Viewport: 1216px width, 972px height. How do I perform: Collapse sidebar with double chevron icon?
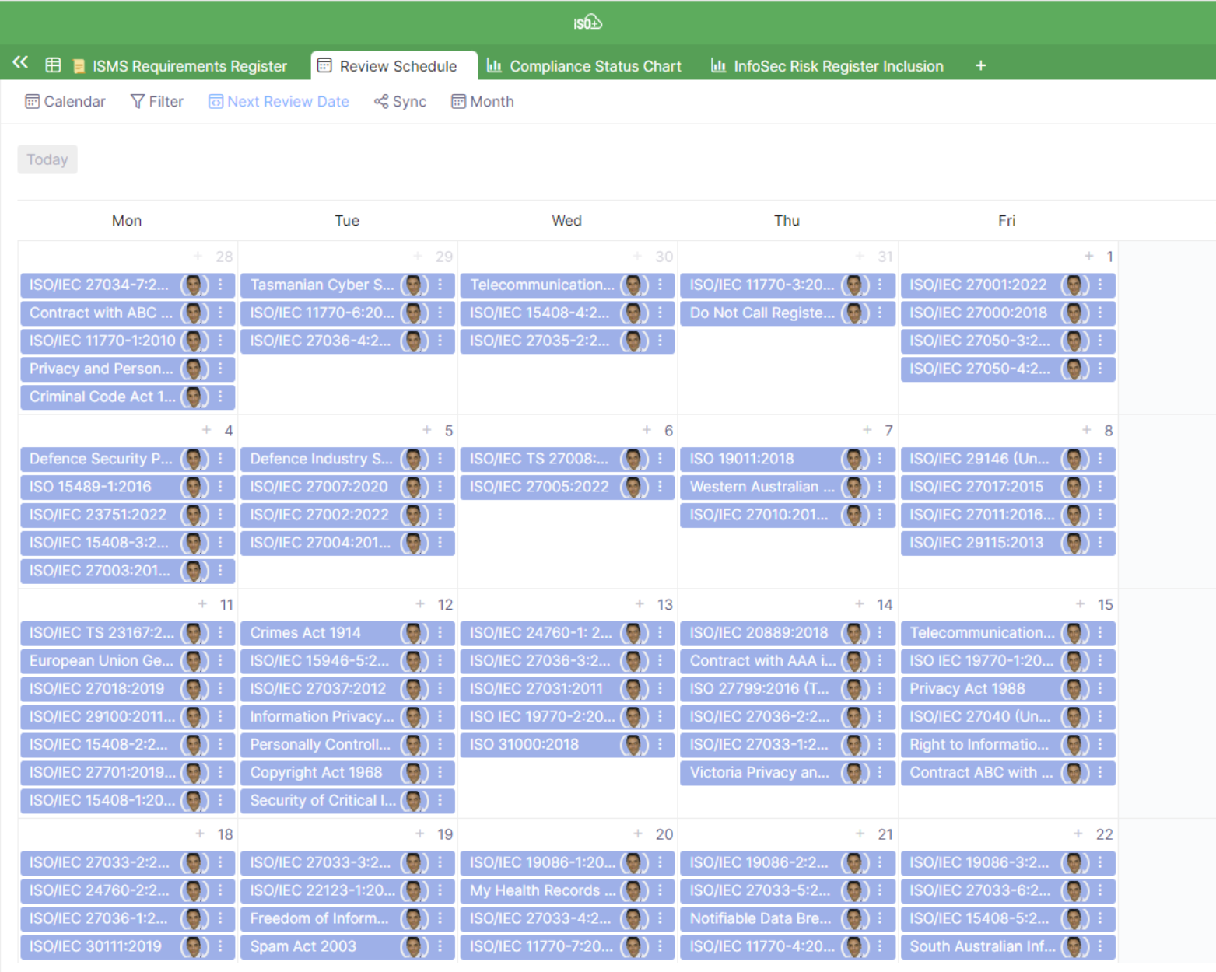(20, 64)
